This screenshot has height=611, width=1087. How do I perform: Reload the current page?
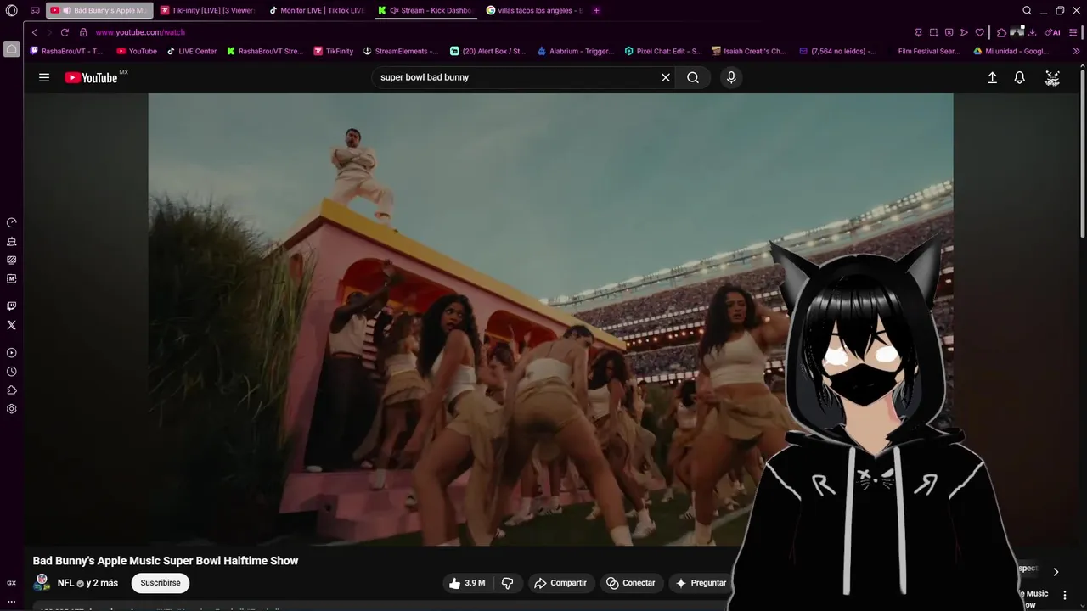pos(65,32)
